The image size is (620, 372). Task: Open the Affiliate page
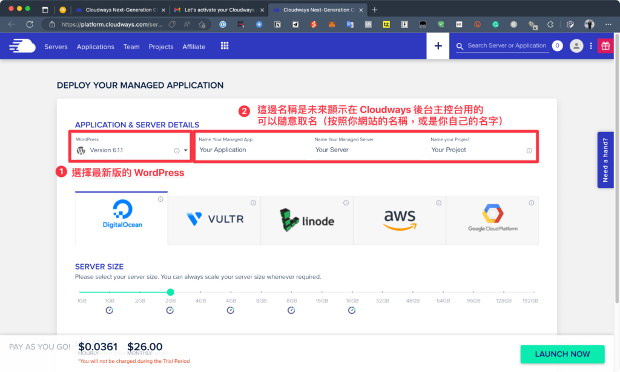coord(194,47)
